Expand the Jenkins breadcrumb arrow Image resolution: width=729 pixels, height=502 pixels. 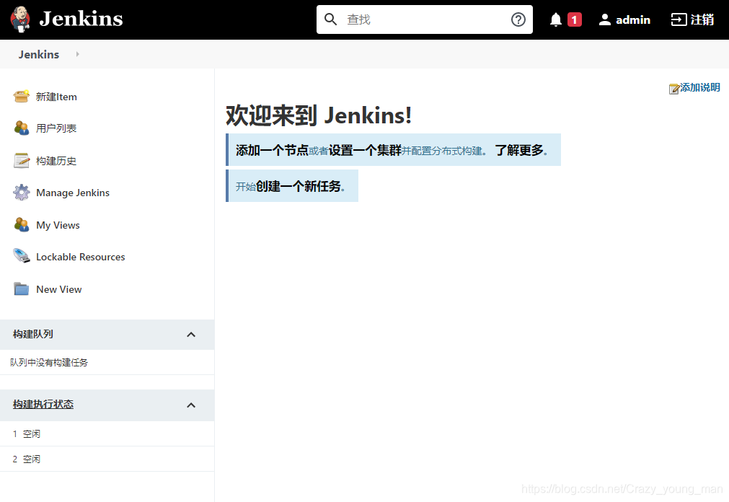click(x=78, y=54)
